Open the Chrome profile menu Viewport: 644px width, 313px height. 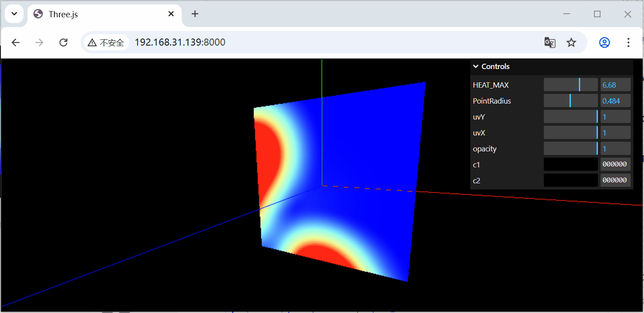(605, 43)
